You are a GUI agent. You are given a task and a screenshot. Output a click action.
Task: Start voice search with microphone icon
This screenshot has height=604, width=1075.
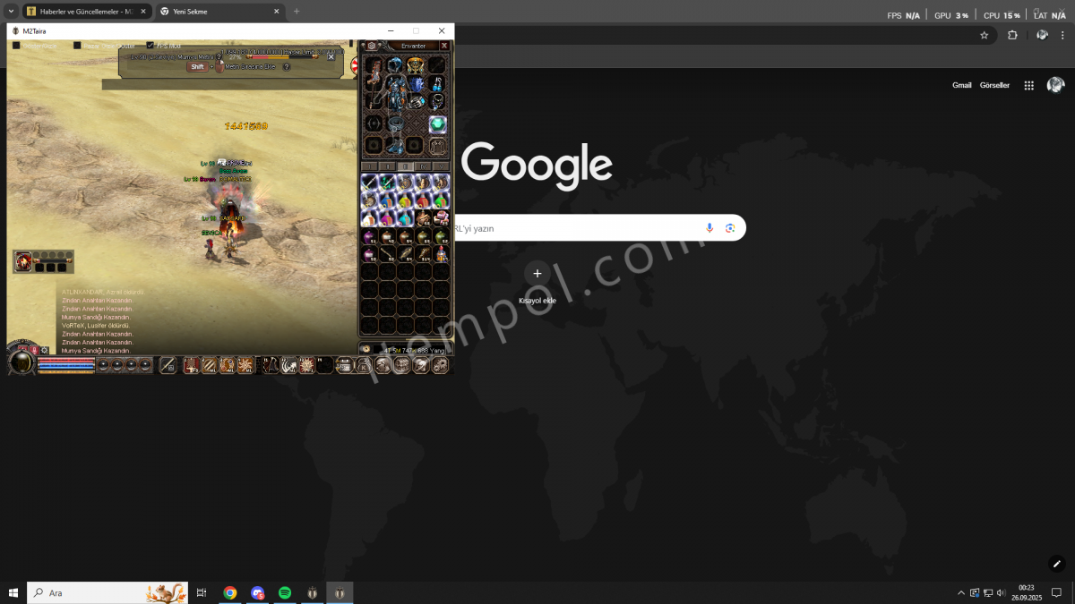click(709, 228)
